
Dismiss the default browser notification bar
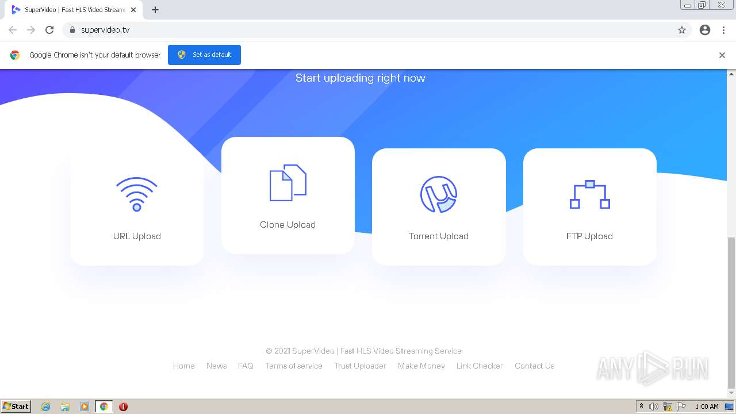pyautogui.click(x=722, y=55)
